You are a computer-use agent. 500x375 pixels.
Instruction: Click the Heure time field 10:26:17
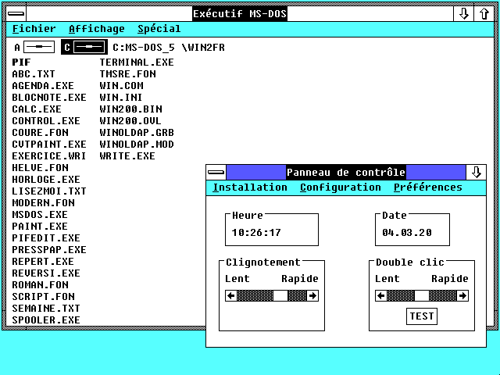point(256,233)
